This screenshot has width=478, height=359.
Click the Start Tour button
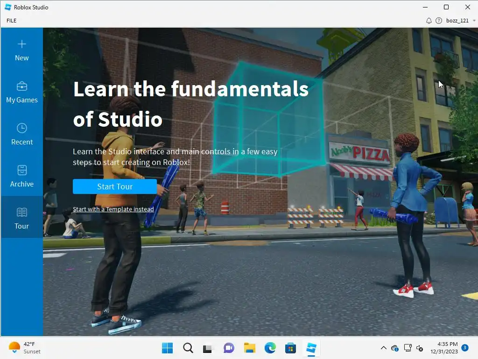click(x=115, y=187)
